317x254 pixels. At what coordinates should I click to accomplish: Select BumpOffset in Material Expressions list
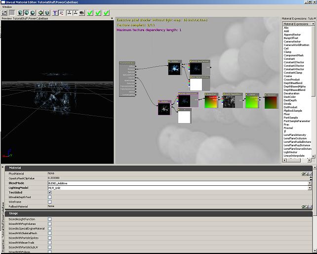coord(291,38)
